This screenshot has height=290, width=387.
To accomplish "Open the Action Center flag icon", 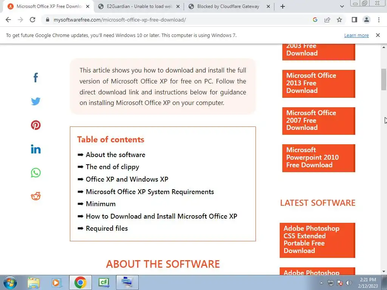I will (x=340, y=283).
